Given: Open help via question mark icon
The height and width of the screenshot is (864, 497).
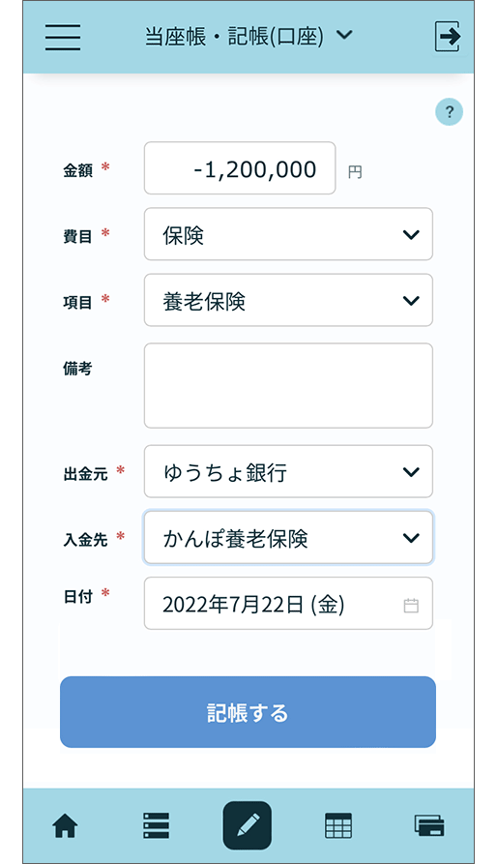Looking at the screenshot, I should coord(449,112).
